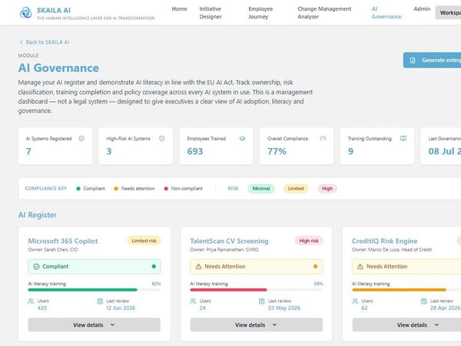
Task: Click the gauge icon on Overall Compliance card
Action: 323,139
